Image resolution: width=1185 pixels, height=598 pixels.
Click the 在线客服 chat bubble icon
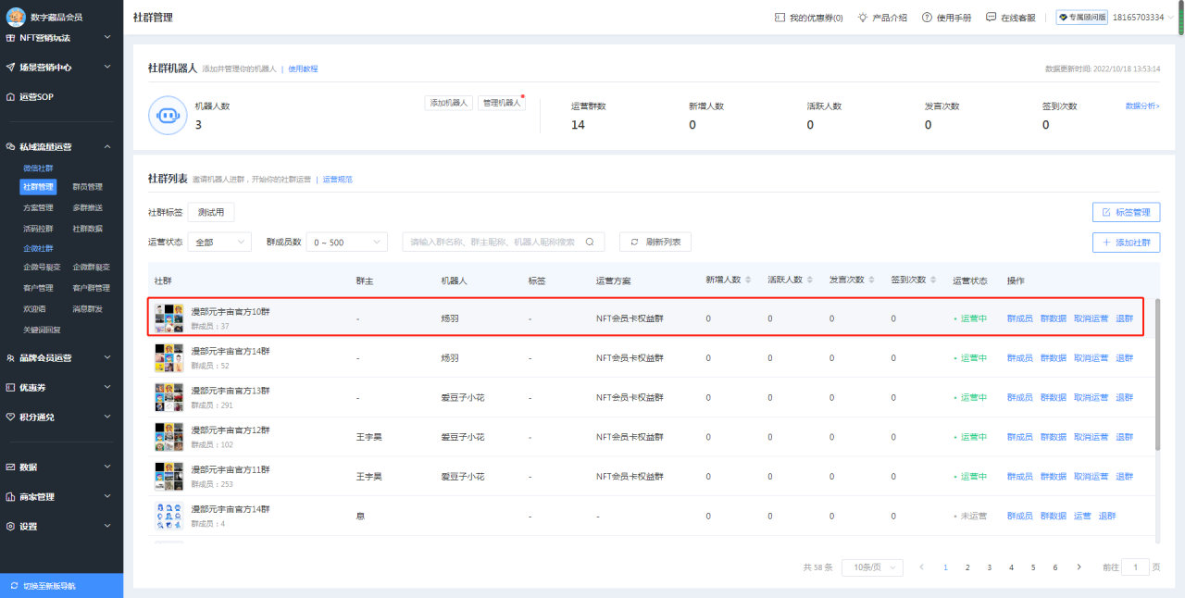[992, 18]
